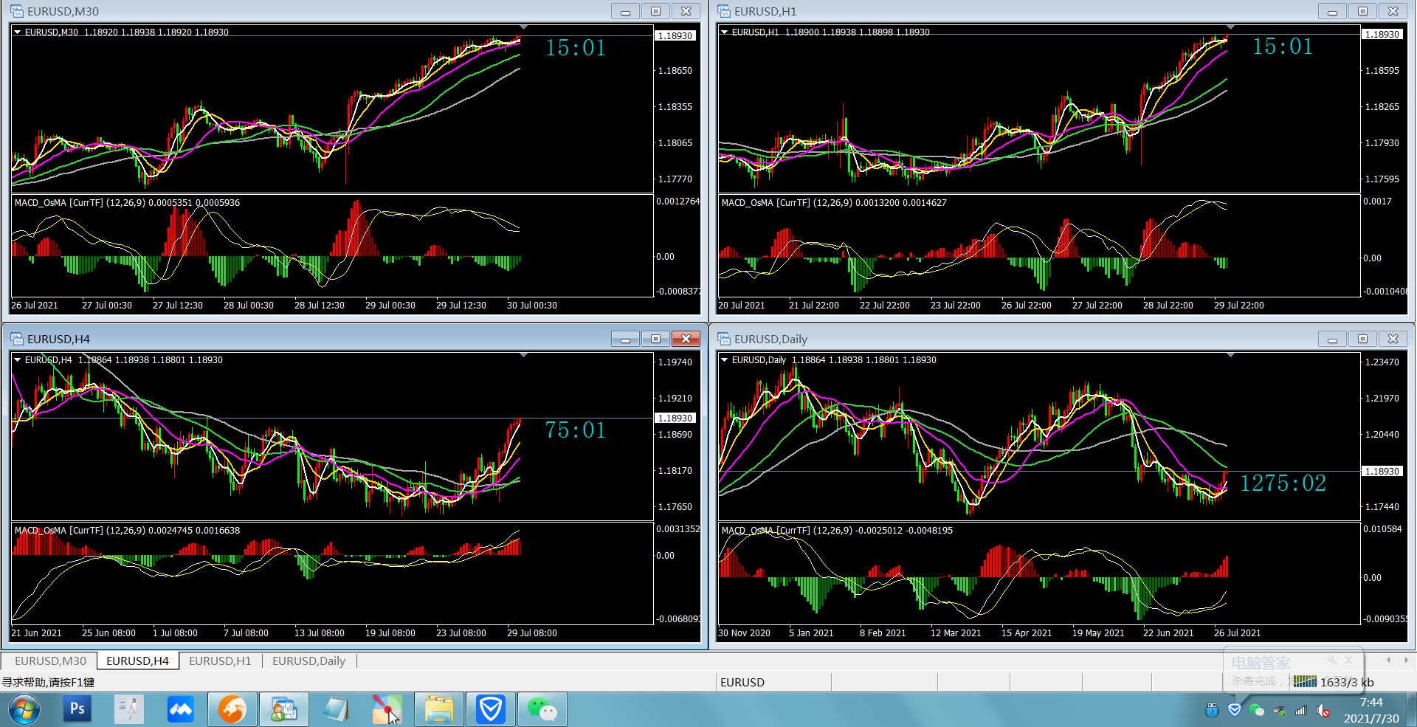
Task: Open File Explorer from the taskbar
Action: (x=439, y=709)
